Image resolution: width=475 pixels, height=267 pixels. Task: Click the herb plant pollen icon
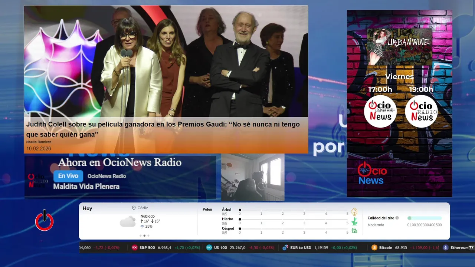coord(354,221)
